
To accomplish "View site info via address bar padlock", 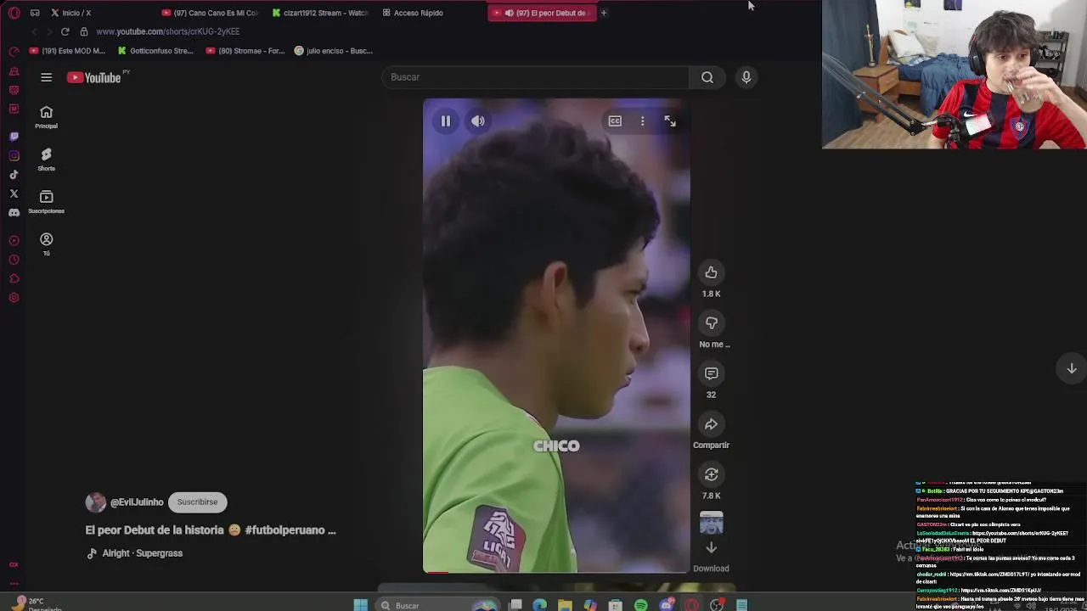I will 83,31.
